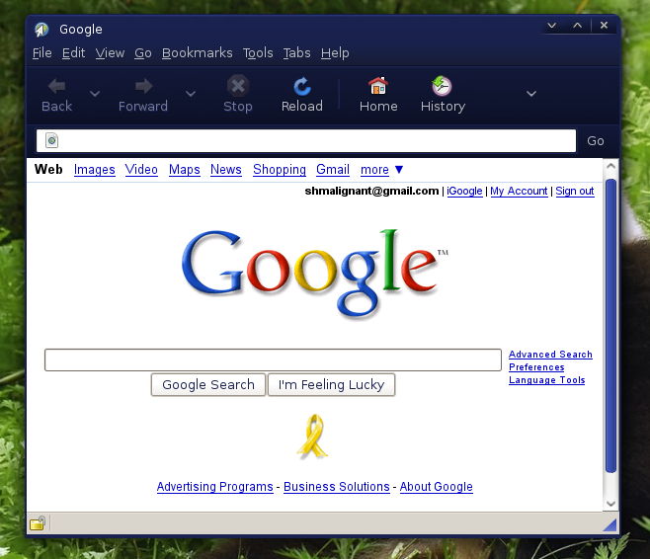Click the security lock status icon
This screenshot has width=650, height=559.
38,522
